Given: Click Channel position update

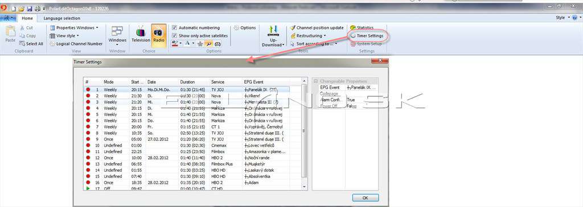Looking at the screenshot, I should [317, 27].
